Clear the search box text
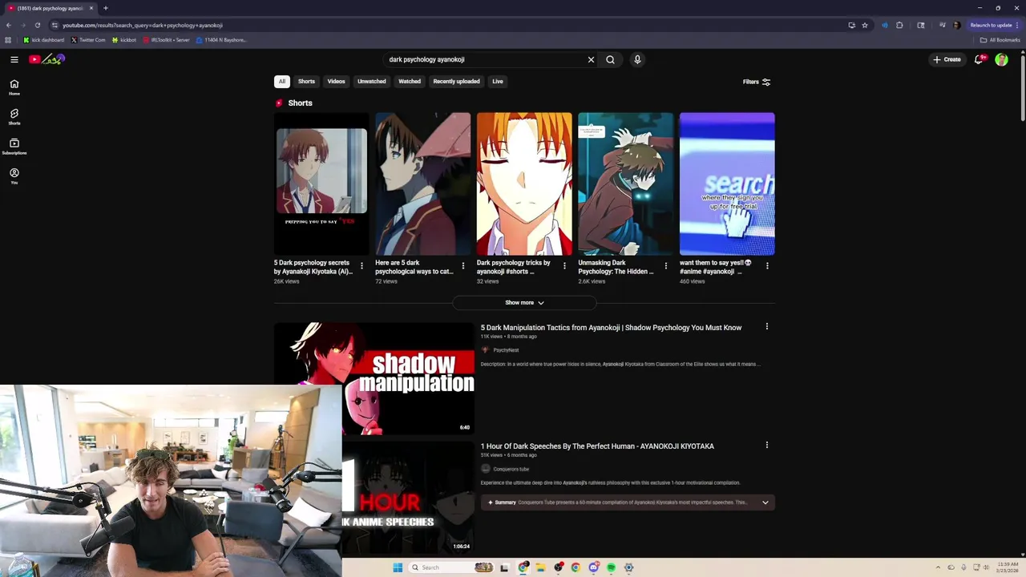Image resolution: width=1026 pixels, height=577 pixels. coord(591,59)
